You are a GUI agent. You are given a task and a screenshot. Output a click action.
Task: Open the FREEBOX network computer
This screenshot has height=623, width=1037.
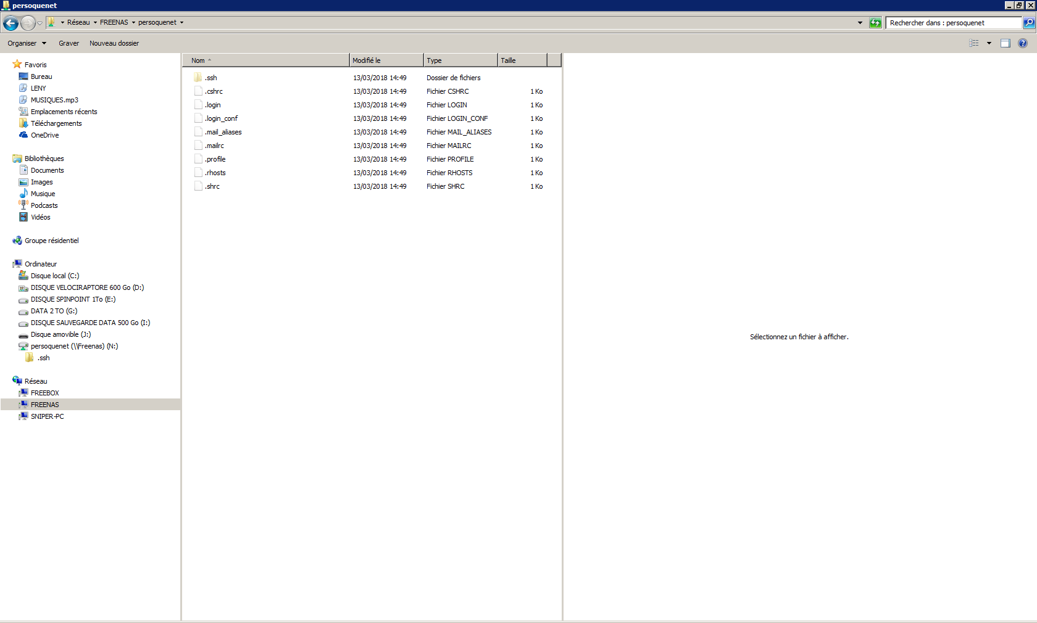point(45,393)
